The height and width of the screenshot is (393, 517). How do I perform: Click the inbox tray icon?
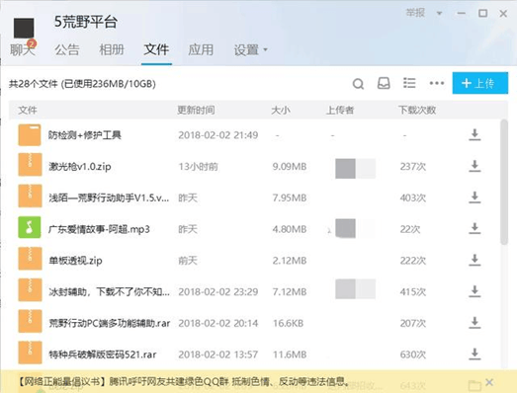[384, 83]
